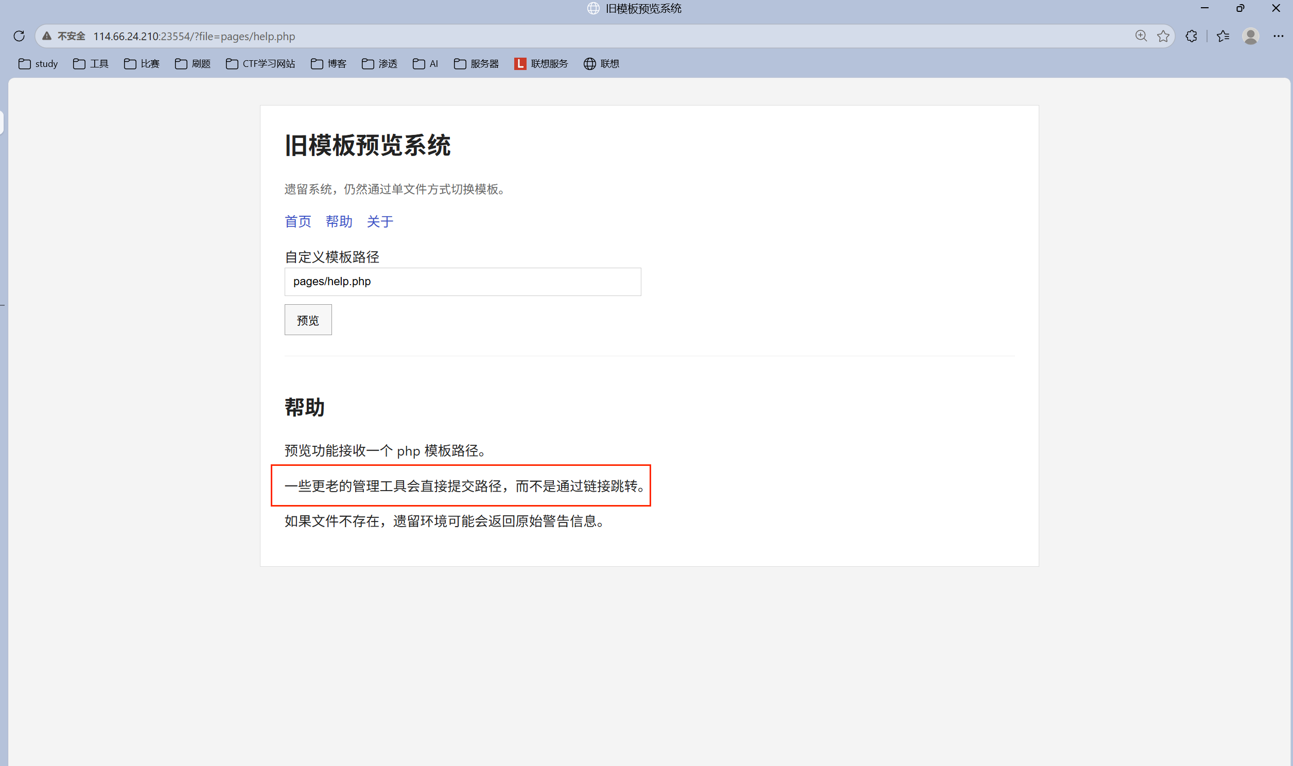Screen dimensions: 1293x766
Task: Click the 自定义模板路径 label
Action: pyautogui.click(x=332, y=256)
